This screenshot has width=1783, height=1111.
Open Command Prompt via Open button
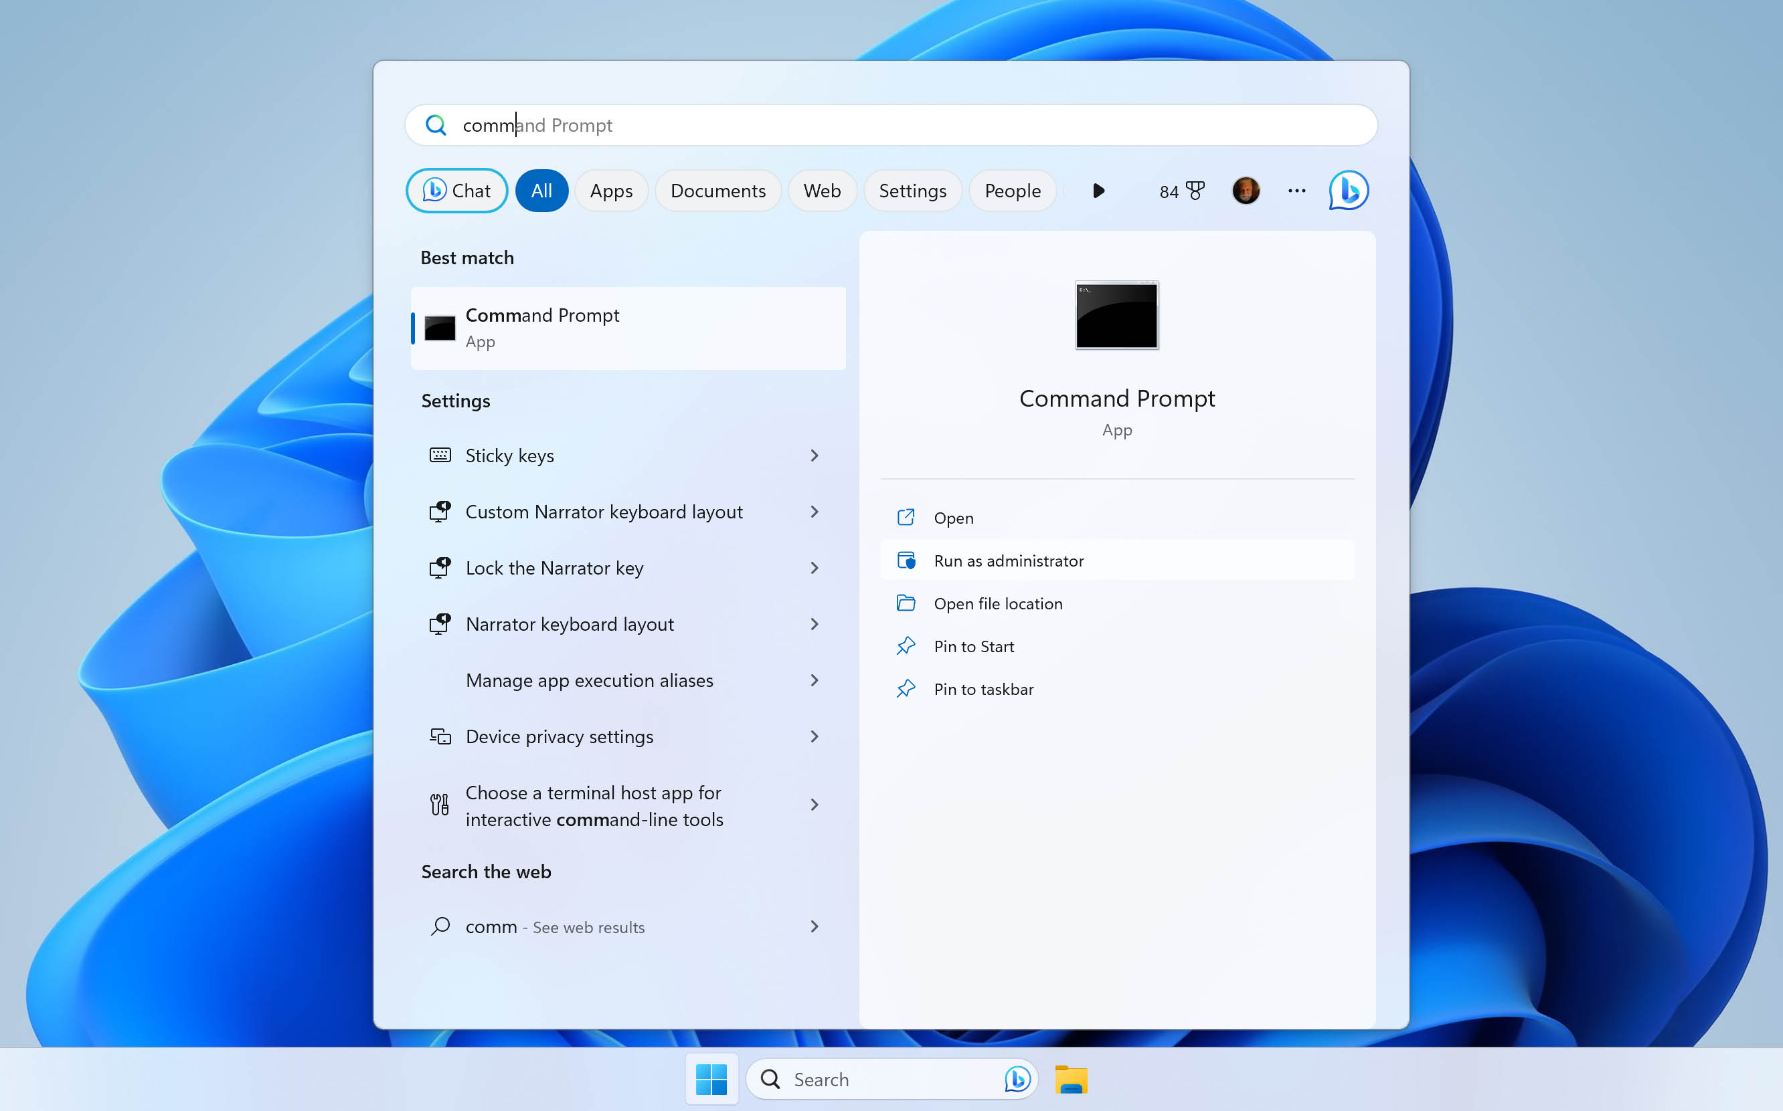(953, 517)
